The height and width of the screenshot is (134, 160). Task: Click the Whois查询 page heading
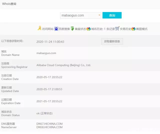[x=9, y=4]
